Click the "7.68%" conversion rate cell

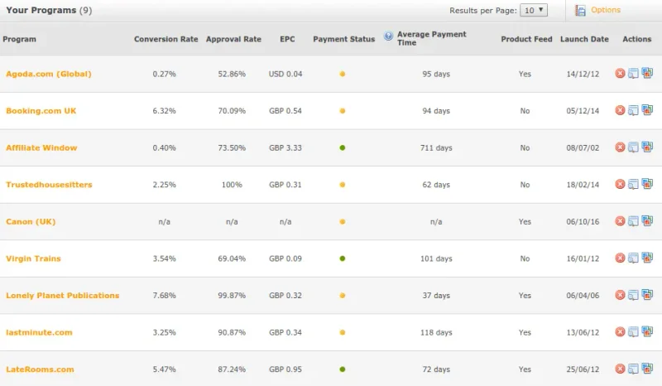(x=164, y=296)
